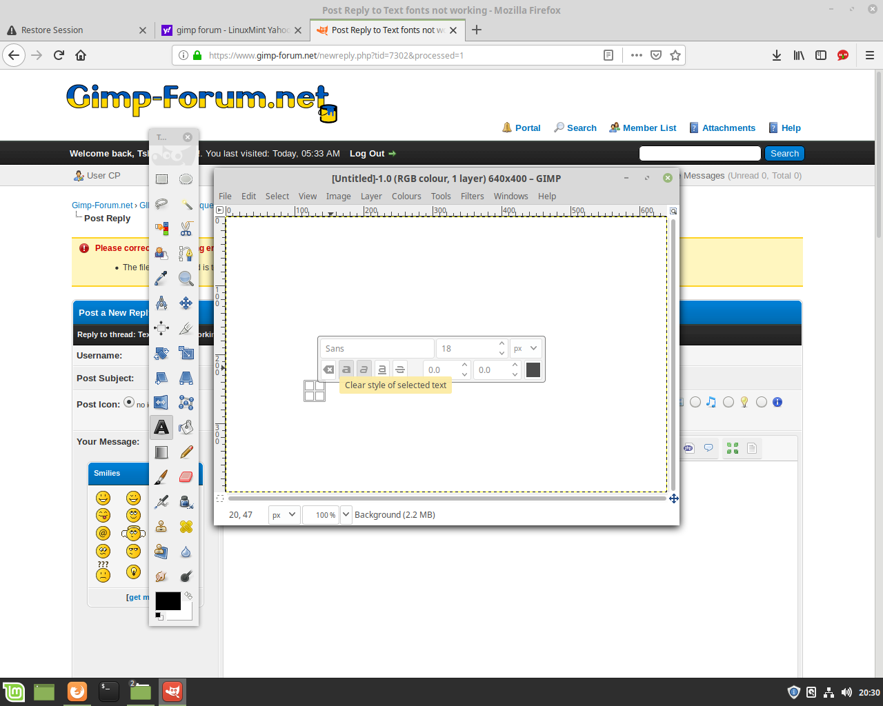This screenshot has width=883, height=706.
Task: Select the Gradient blend tool
Action: coord(161,452)
